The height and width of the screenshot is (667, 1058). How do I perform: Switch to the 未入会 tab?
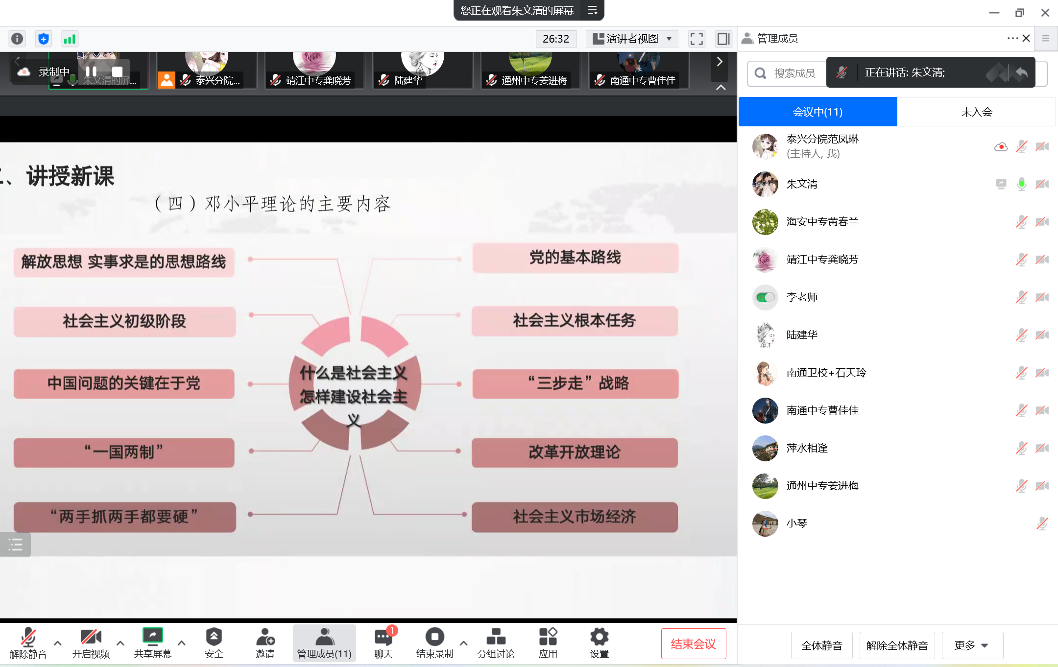[x=976, y=112]
